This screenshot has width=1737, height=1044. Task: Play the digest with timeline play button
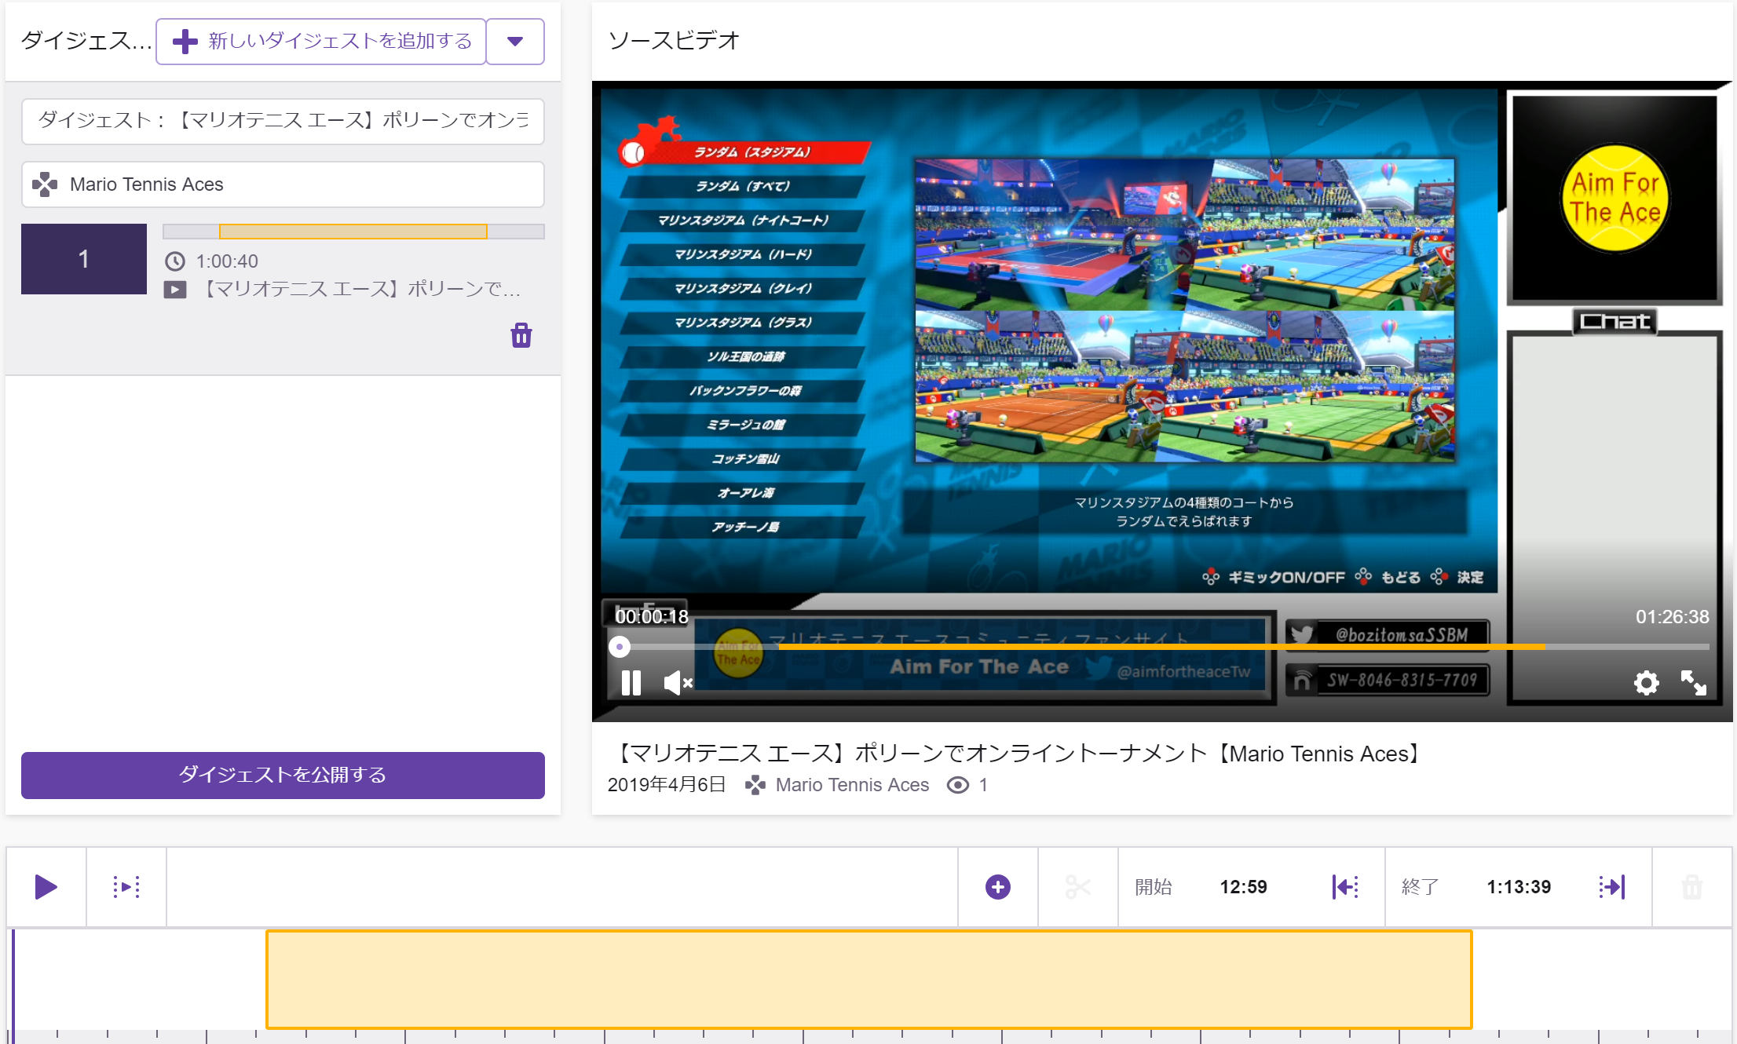[46, 887]
